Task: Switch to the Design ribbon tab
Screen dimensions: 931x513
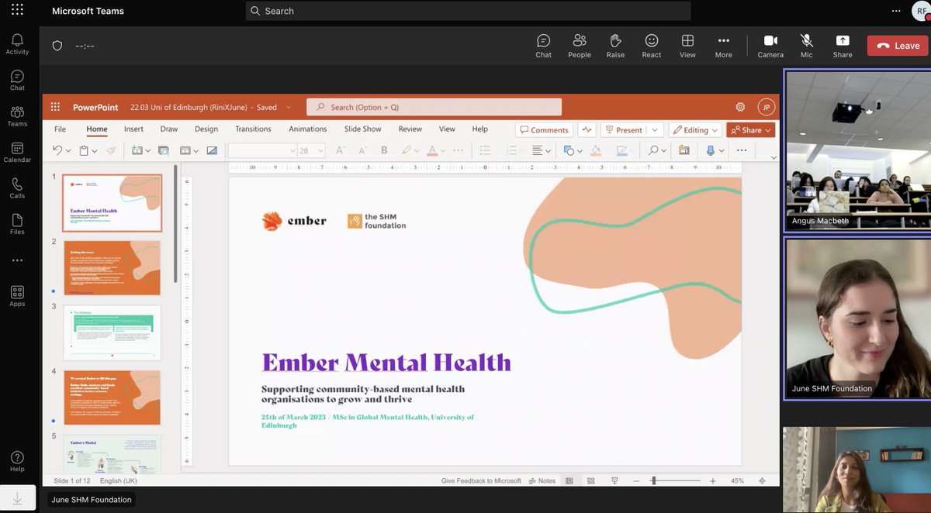Action: pyautogui.click(x=206, y=129)
